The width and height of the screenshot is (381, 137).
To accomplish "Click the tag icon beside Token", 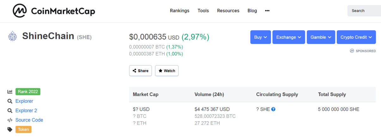I will 10,129.
